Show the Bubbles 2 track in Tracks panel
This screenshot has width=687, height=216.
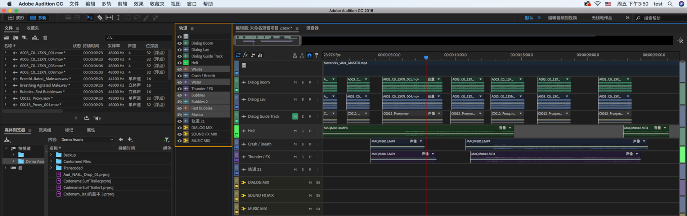click(x=179, y=102)
